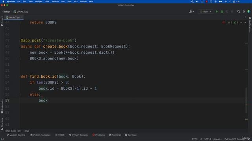
Task: Open the Window menu
Action: pos(83,2)
